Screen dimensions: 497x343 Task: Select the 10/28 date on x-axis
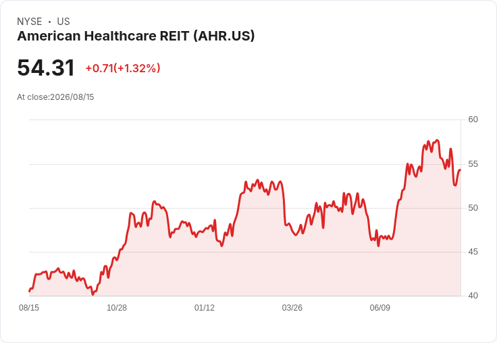click(x=117, y=308)
